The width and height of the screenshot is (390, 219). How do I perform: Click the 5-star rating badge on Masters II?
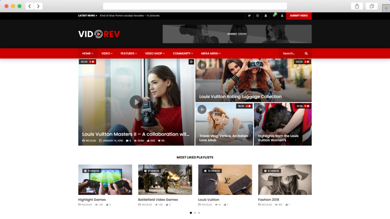coord(92,62)
